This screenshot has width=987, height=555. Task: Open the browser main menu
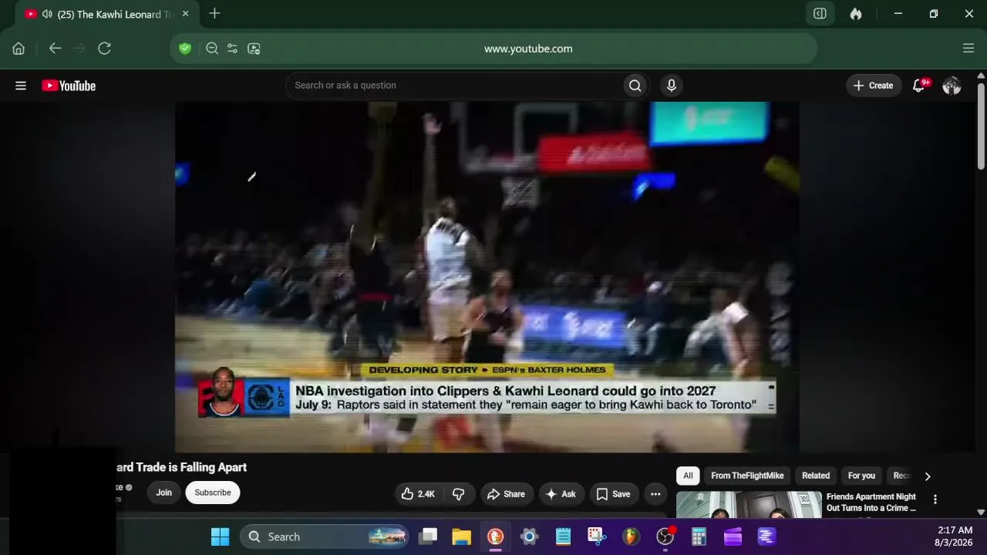[x=968, y=49]
